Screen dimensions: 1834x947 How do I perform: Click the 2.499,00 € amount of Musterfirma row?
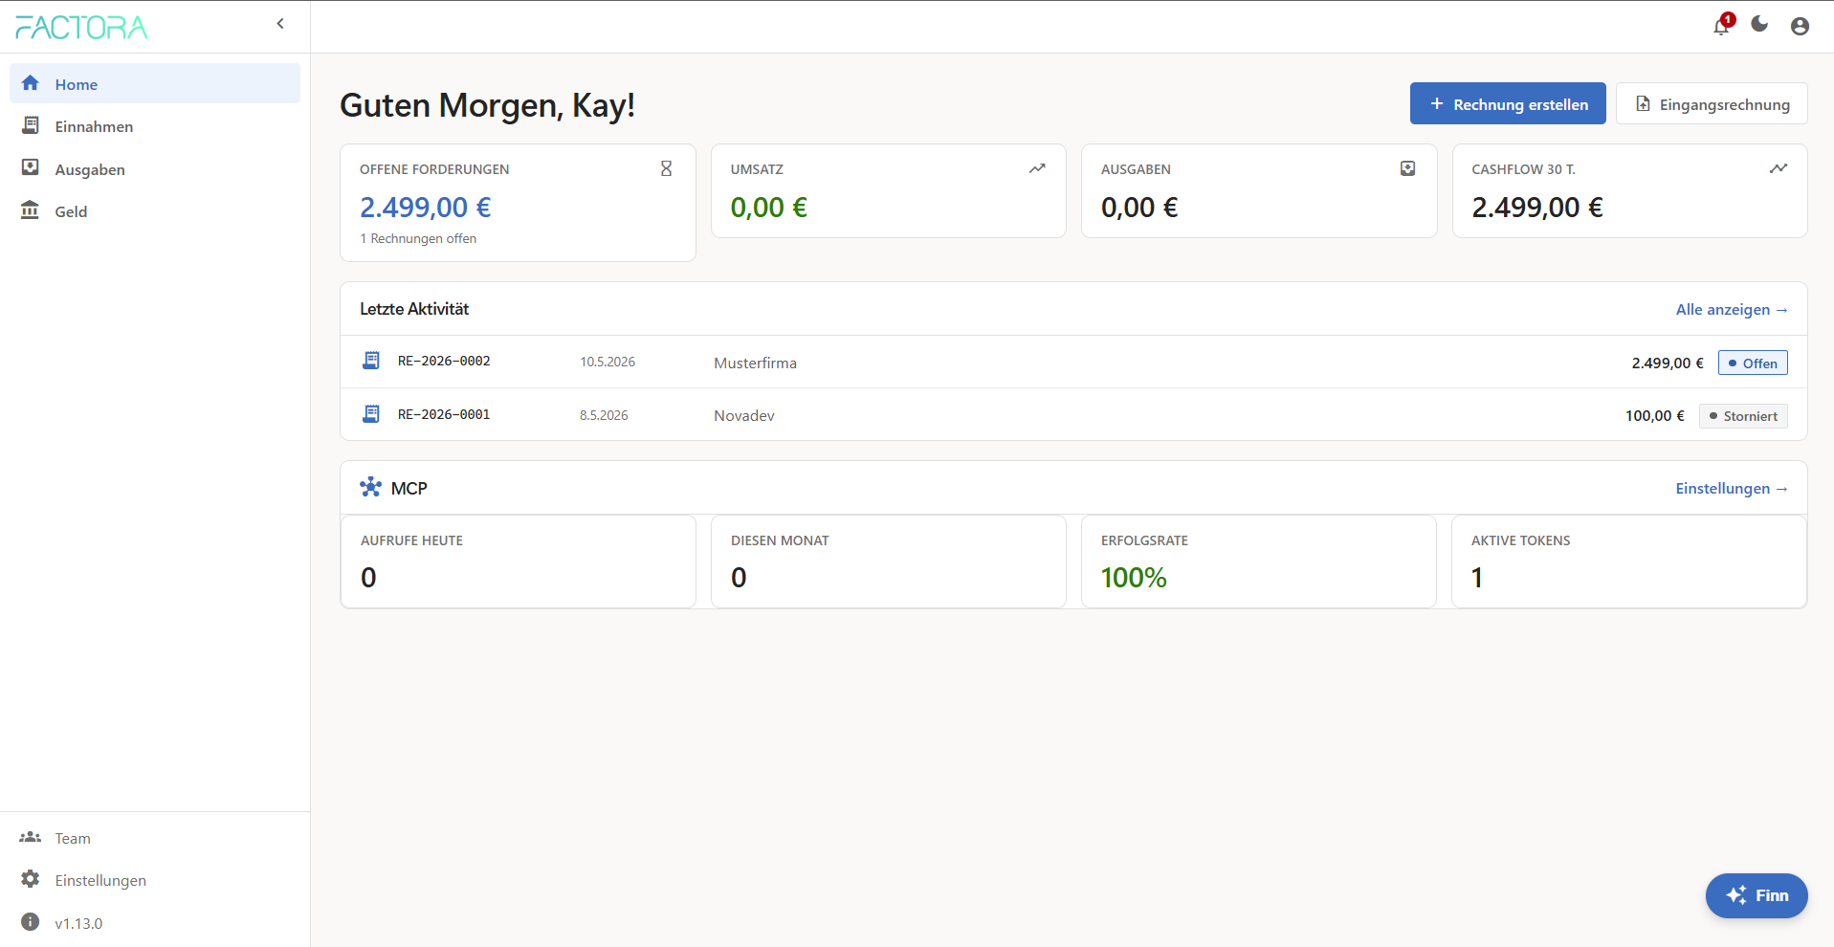pos(1668,363)
